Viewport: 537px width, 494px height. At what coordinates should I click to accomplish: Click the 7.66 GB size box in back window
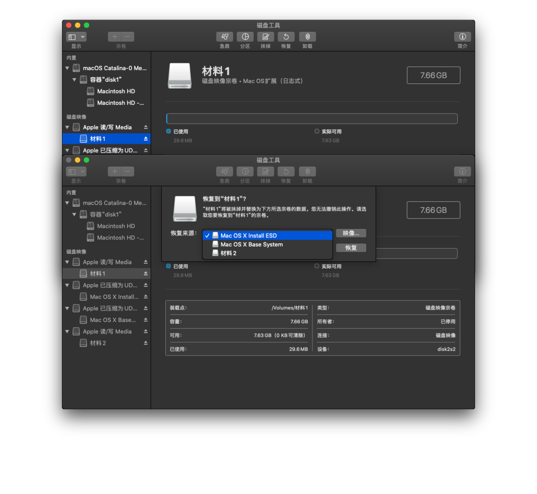pyautogui.click(x=433, y=75)
